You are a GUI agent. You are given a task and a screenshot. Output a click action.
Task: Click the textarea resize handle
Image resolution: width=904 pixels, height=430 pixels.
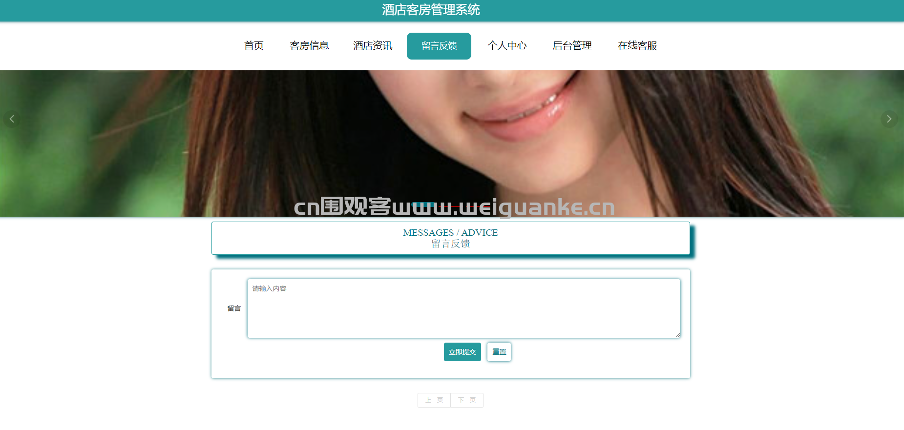[x=677, y=335]
